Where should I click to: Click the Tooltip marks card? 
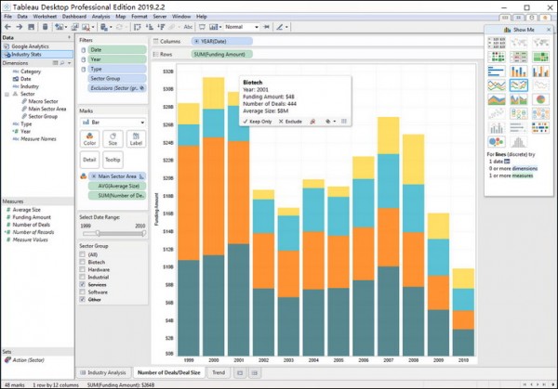[x=113, y=160]
